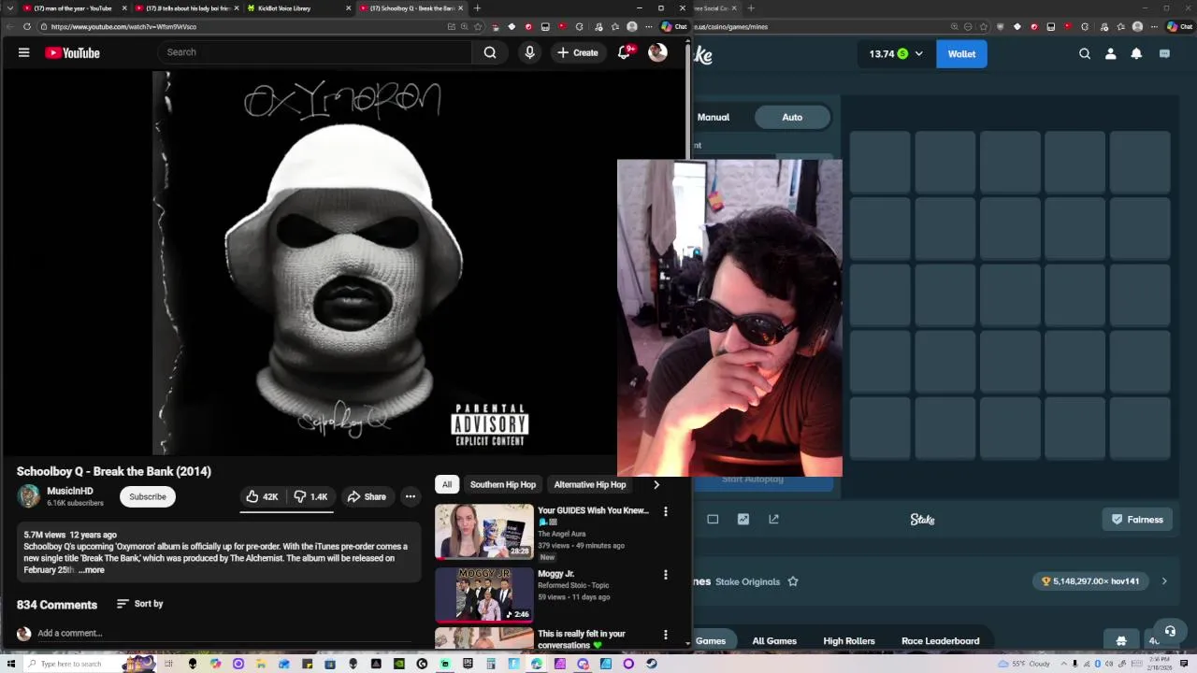This screenshot has height=673, width=1197.
Task: Favorite the Mines game with star icon
Action: (793, 581)
